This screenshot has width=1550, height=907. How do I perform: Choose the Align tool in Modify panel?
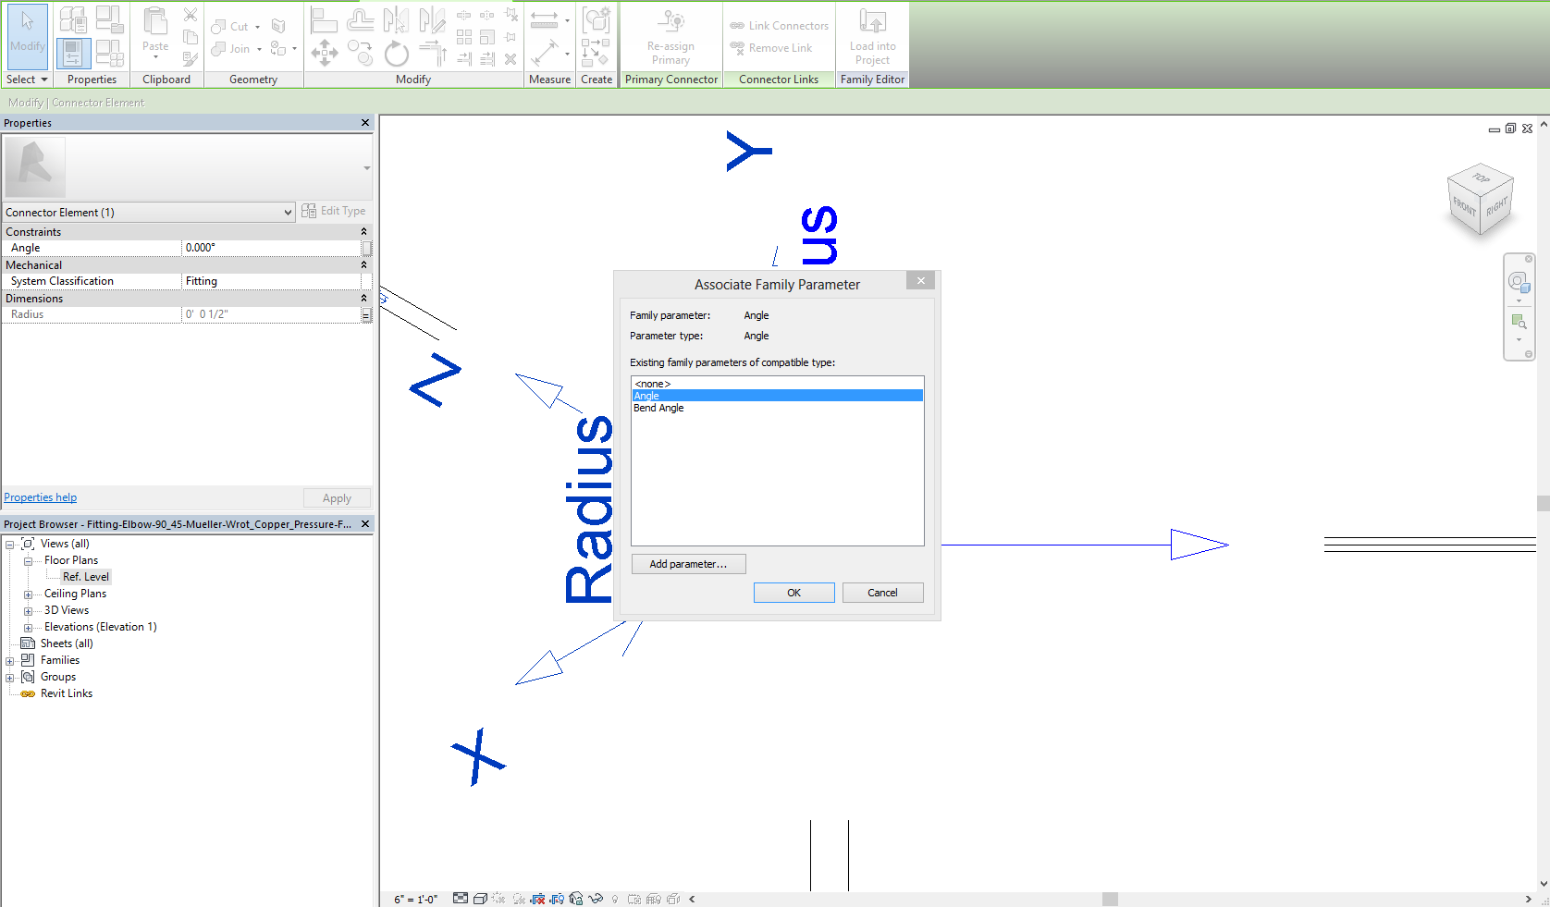click(x=324, y=19)
